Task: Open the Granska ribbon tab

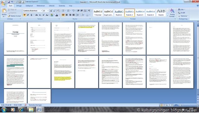Action: (62, 6)
